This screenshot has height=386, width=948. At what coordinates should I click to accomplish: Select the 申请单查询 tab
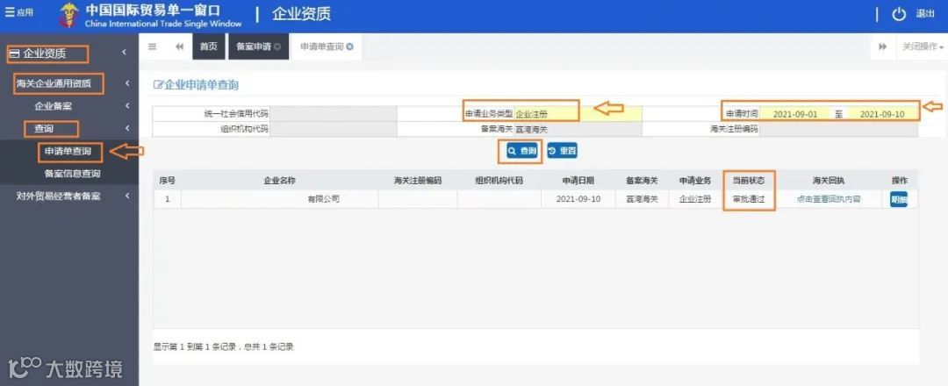[x=322, y=46]
